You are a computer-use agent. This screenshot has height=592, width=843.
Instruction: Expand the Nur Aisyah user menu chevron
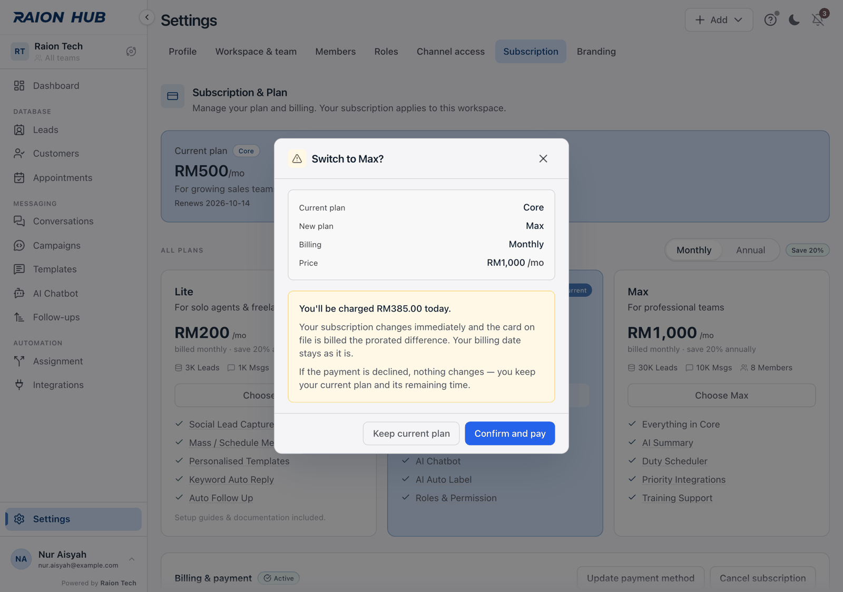point(132,559)
